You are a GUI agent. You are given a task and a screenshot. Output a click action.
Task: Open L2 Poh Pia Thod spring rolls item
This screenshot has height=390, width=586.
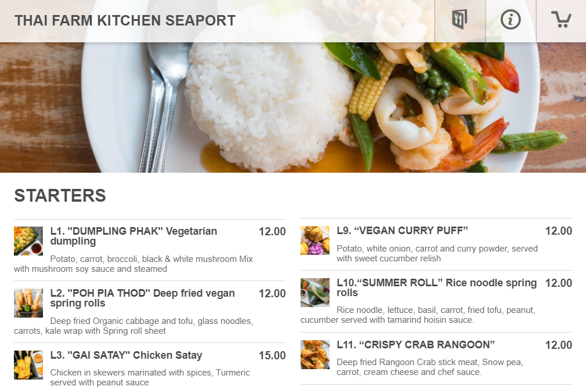(150, 312)
